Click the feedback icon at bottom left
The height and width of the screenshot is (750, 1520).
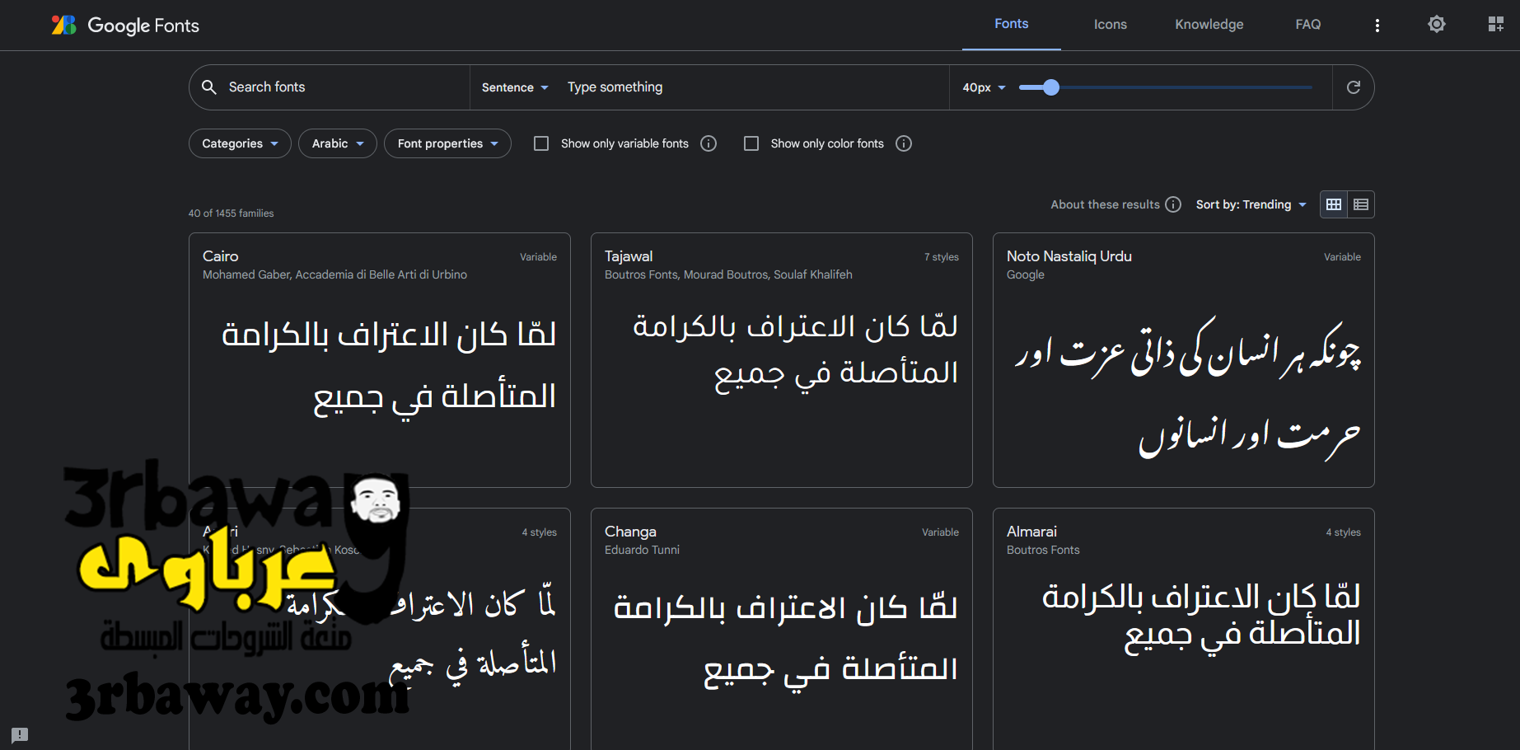click(x=20, y=734)
